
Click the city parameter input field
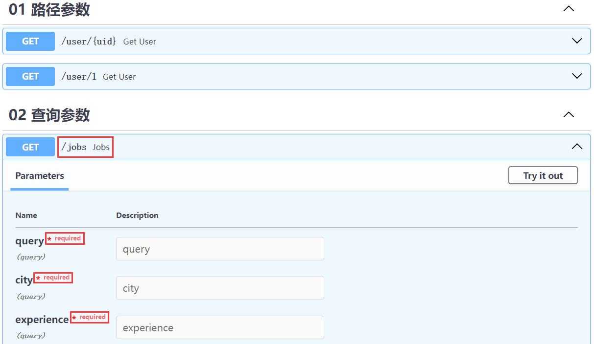[220, 288]
